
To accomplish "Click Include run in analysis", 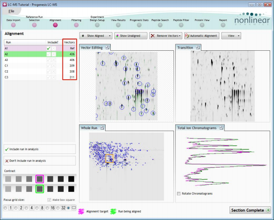I will pos(40,149).
